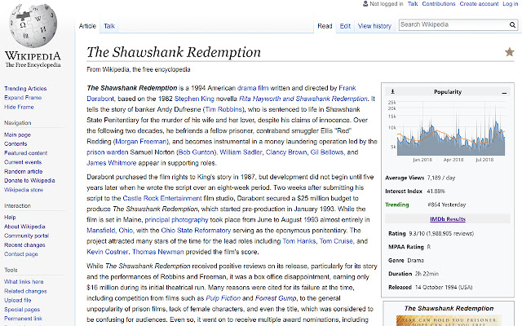Hide the frame from the sidebar
Screen dimensions: 522x326
19,106
